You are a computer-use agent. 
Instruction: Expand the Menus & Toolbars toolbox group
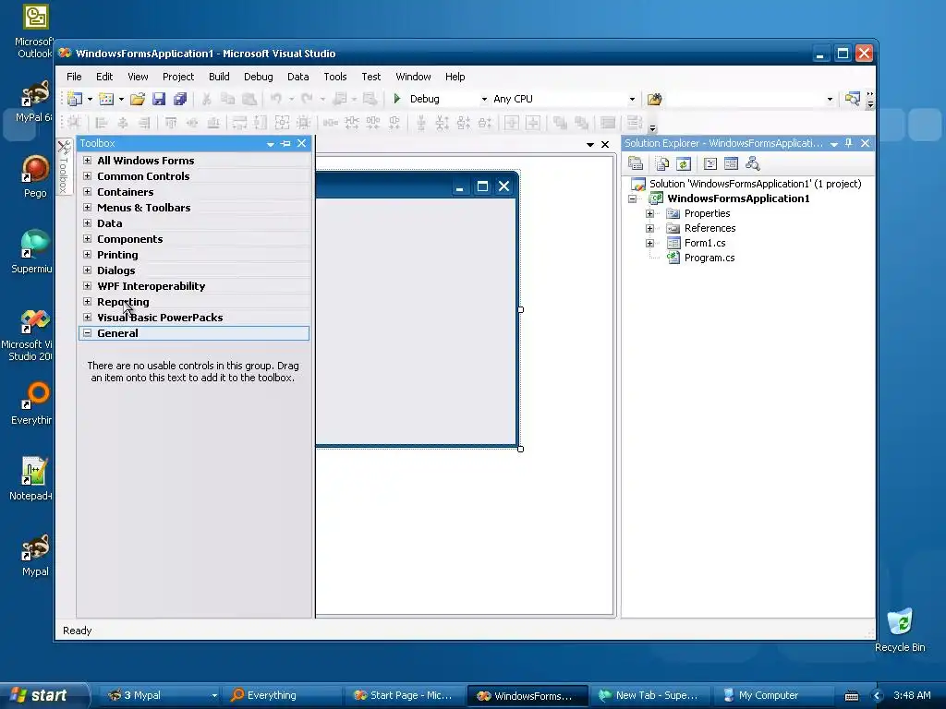[x=88, y=208]
